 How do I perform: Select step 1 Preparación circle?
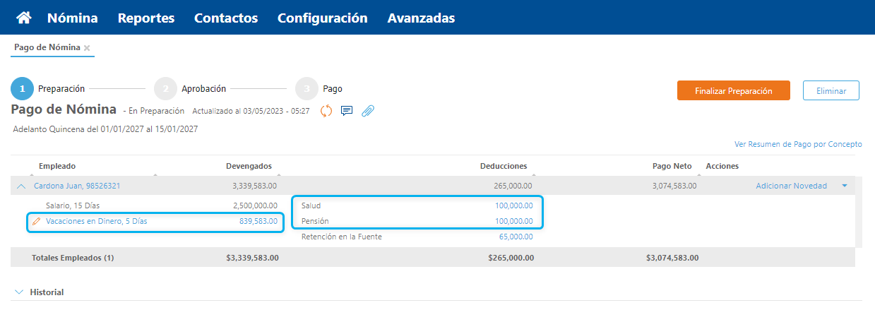click(23, 89)
